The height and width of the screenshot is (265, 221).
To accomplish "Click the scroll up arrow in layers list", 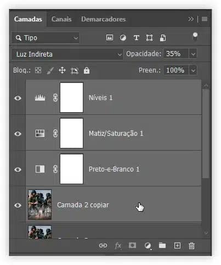I will 206,85.
